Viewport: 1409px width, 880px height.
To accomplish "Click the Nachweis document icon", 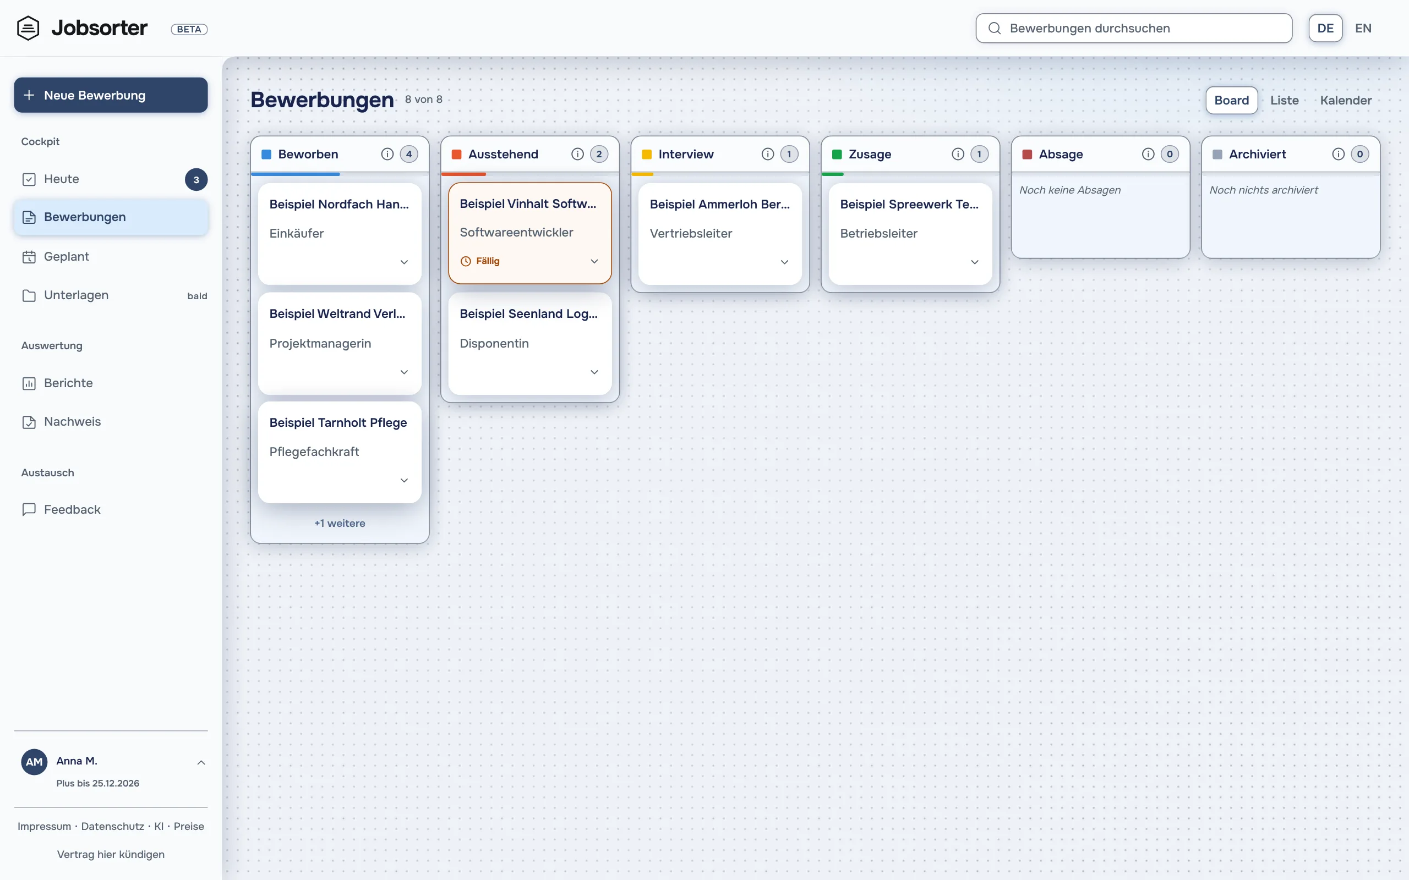I will pyautogui.click(x=29, y=422).
